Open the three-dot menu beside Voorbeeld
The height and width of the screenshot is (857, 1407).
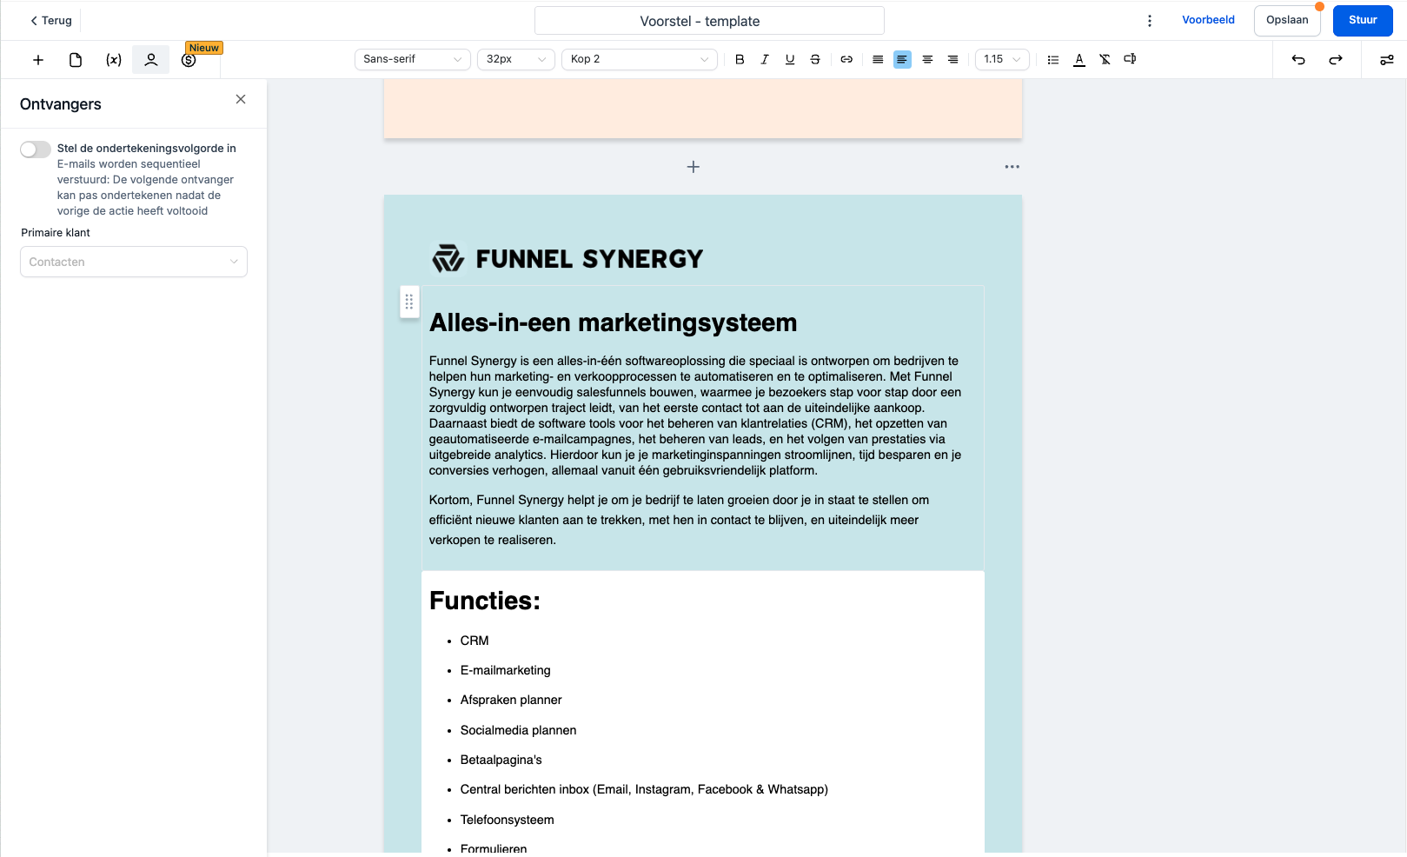(1150, 21)
